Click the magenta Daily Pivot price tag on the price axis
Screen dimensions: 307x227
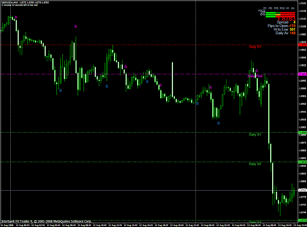(303, 74)
